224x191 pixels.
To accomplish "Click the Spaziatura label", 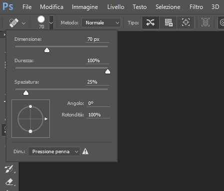I will (x=26, y=82).
